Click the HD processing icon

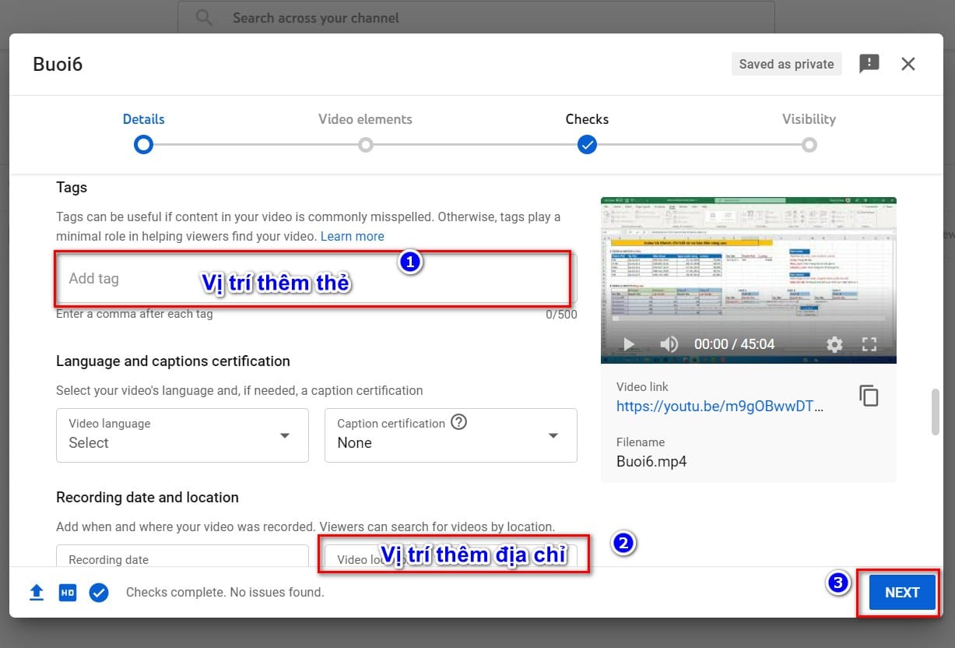coord(68,593)
